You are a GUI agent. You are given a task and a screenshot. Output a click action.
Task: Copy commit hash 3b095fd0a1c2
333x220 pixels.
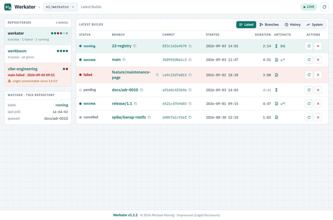[190, 60]
